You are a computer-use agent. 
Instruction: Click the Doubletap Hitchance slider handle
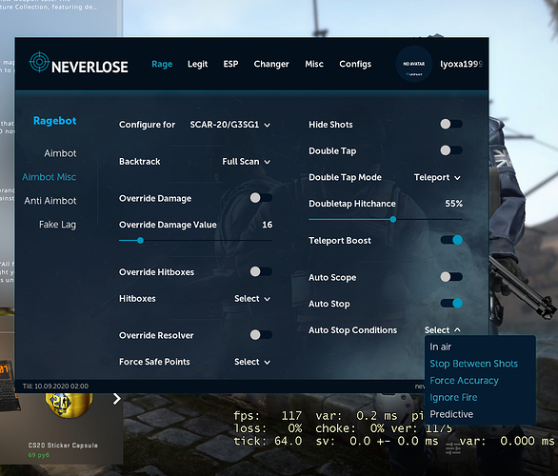tap(393, 220)
